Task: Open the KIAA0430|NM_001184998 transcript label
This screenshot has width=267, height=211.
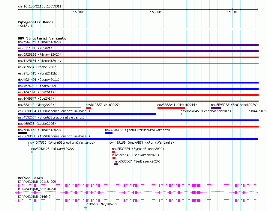Action: [37, 189]
